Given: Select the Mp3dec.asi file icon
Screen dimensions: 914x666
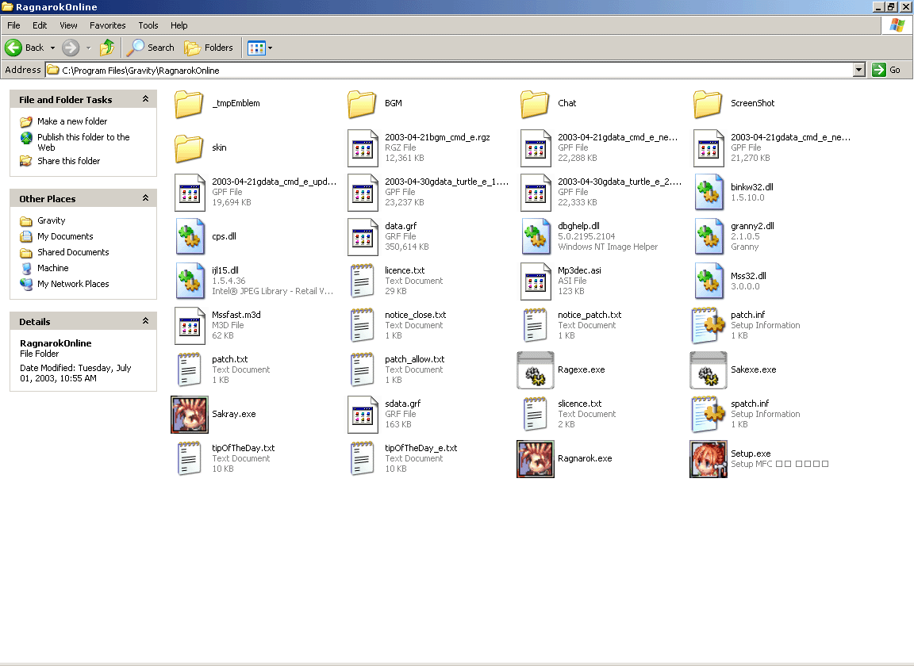Looking at the screenshot, I should tap(536, 281).
